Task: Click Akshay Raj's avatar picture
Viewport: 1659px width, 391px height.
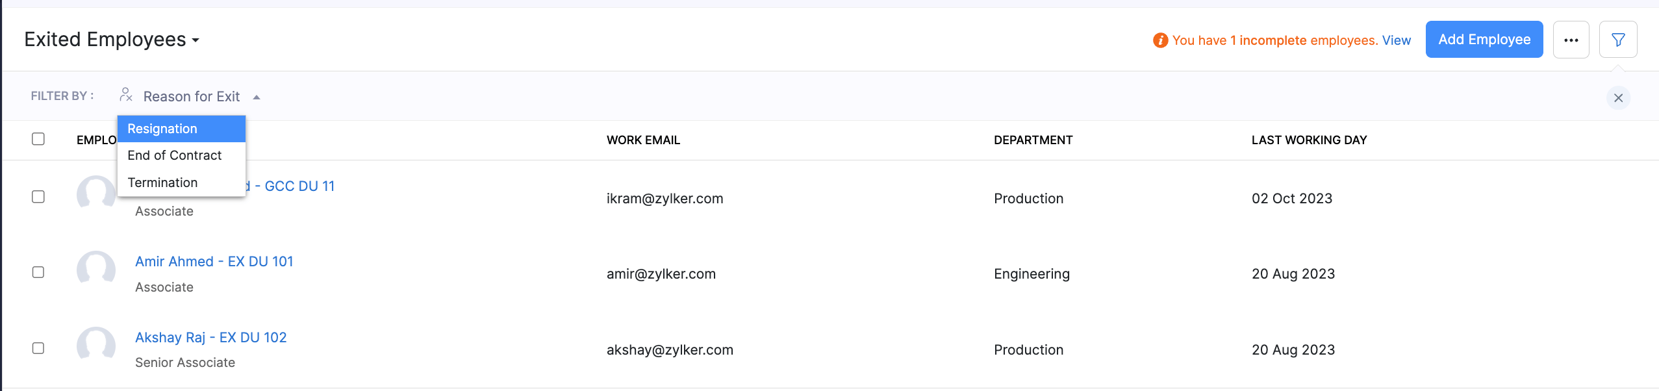Action: click(96, 346)
